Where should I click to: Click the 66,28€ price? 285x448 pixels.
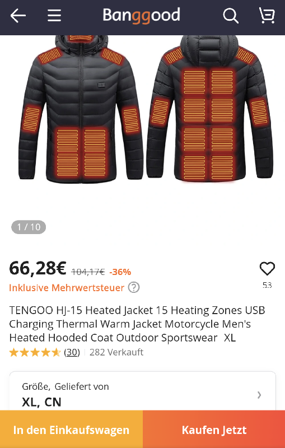pos(38,269)
